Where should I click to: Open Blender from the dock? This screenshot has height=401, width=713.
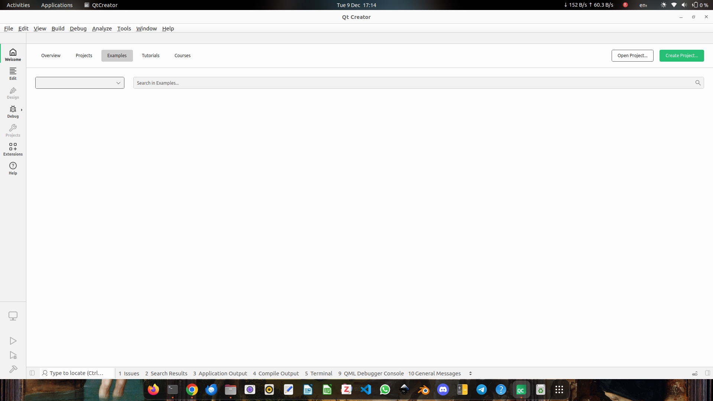pyautogui.click(x=424, y=389)
